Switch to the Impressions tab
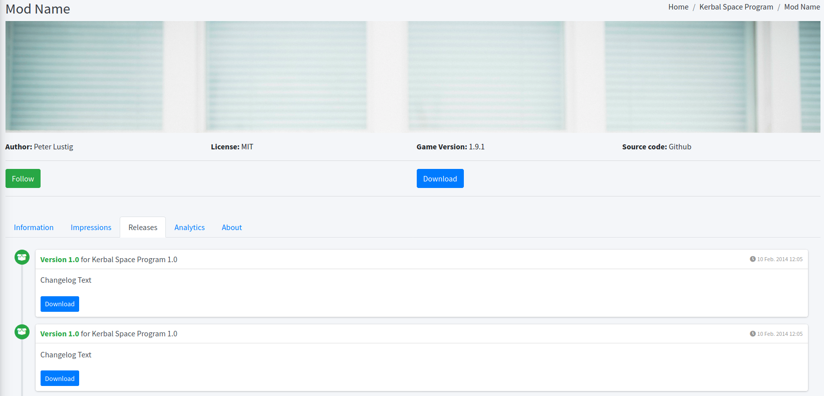Screen dimensions: 824x396 (x=91, y=228)
